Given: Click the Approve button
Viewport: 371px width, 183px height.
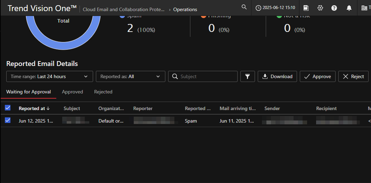Looking at the screenshot, I should (x=317, y=76).
